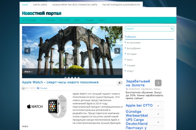This screenshot has height=130, width=196.
Task: Open the Apple Watch article title
Action: coord(61,82)
